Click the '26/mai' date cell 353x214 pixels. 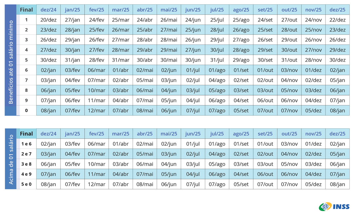point(169,20)
